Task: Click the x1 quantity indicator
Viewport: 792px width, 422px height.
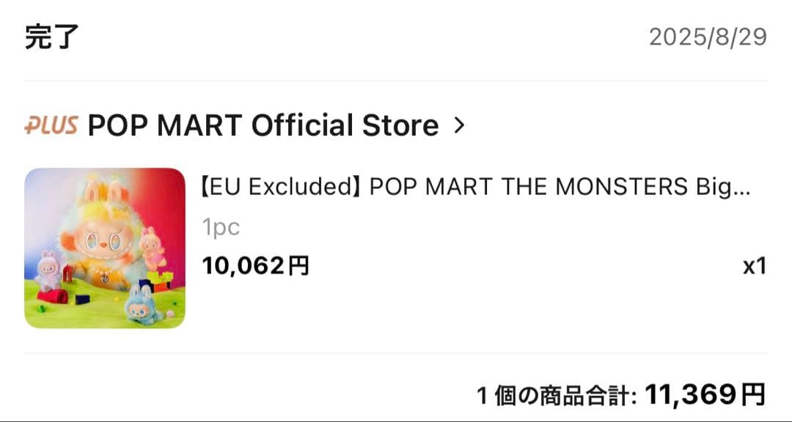Action: (754, 266)
